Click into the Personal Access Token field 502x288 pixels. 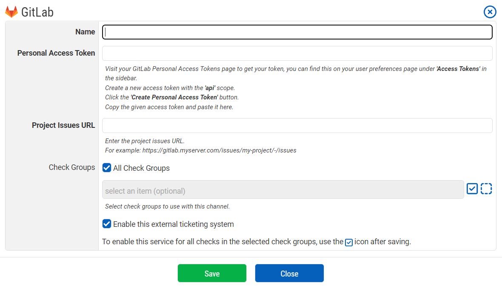click(x=297, y=53)
